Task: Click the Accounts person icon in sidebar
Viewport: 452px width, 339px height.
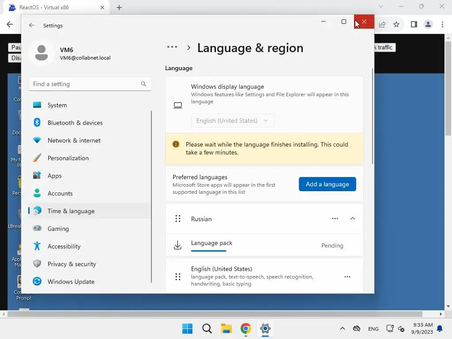Action: point(37,193)
